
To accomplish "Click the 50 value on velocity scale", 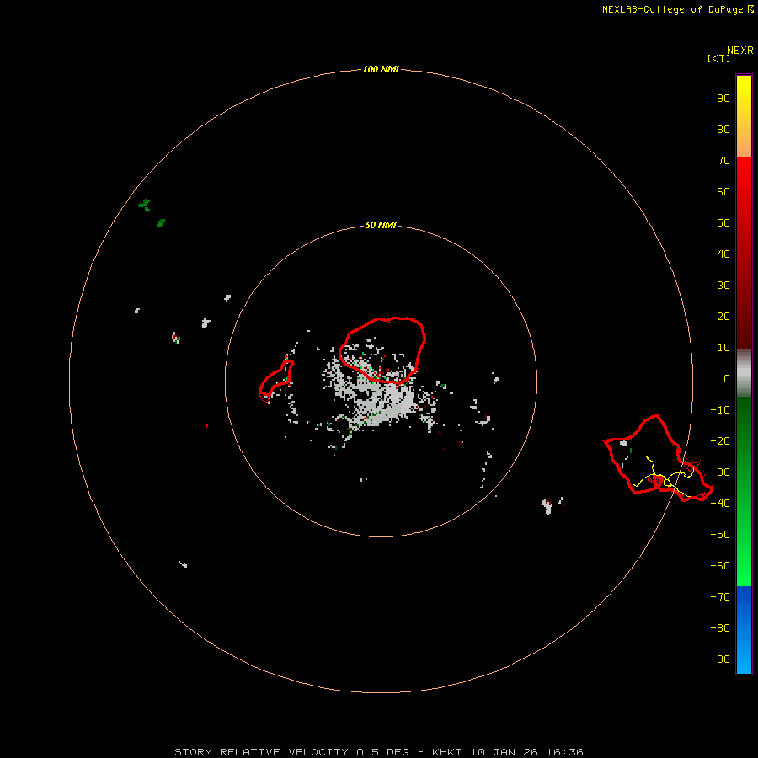I will click(x=723, y=223).
